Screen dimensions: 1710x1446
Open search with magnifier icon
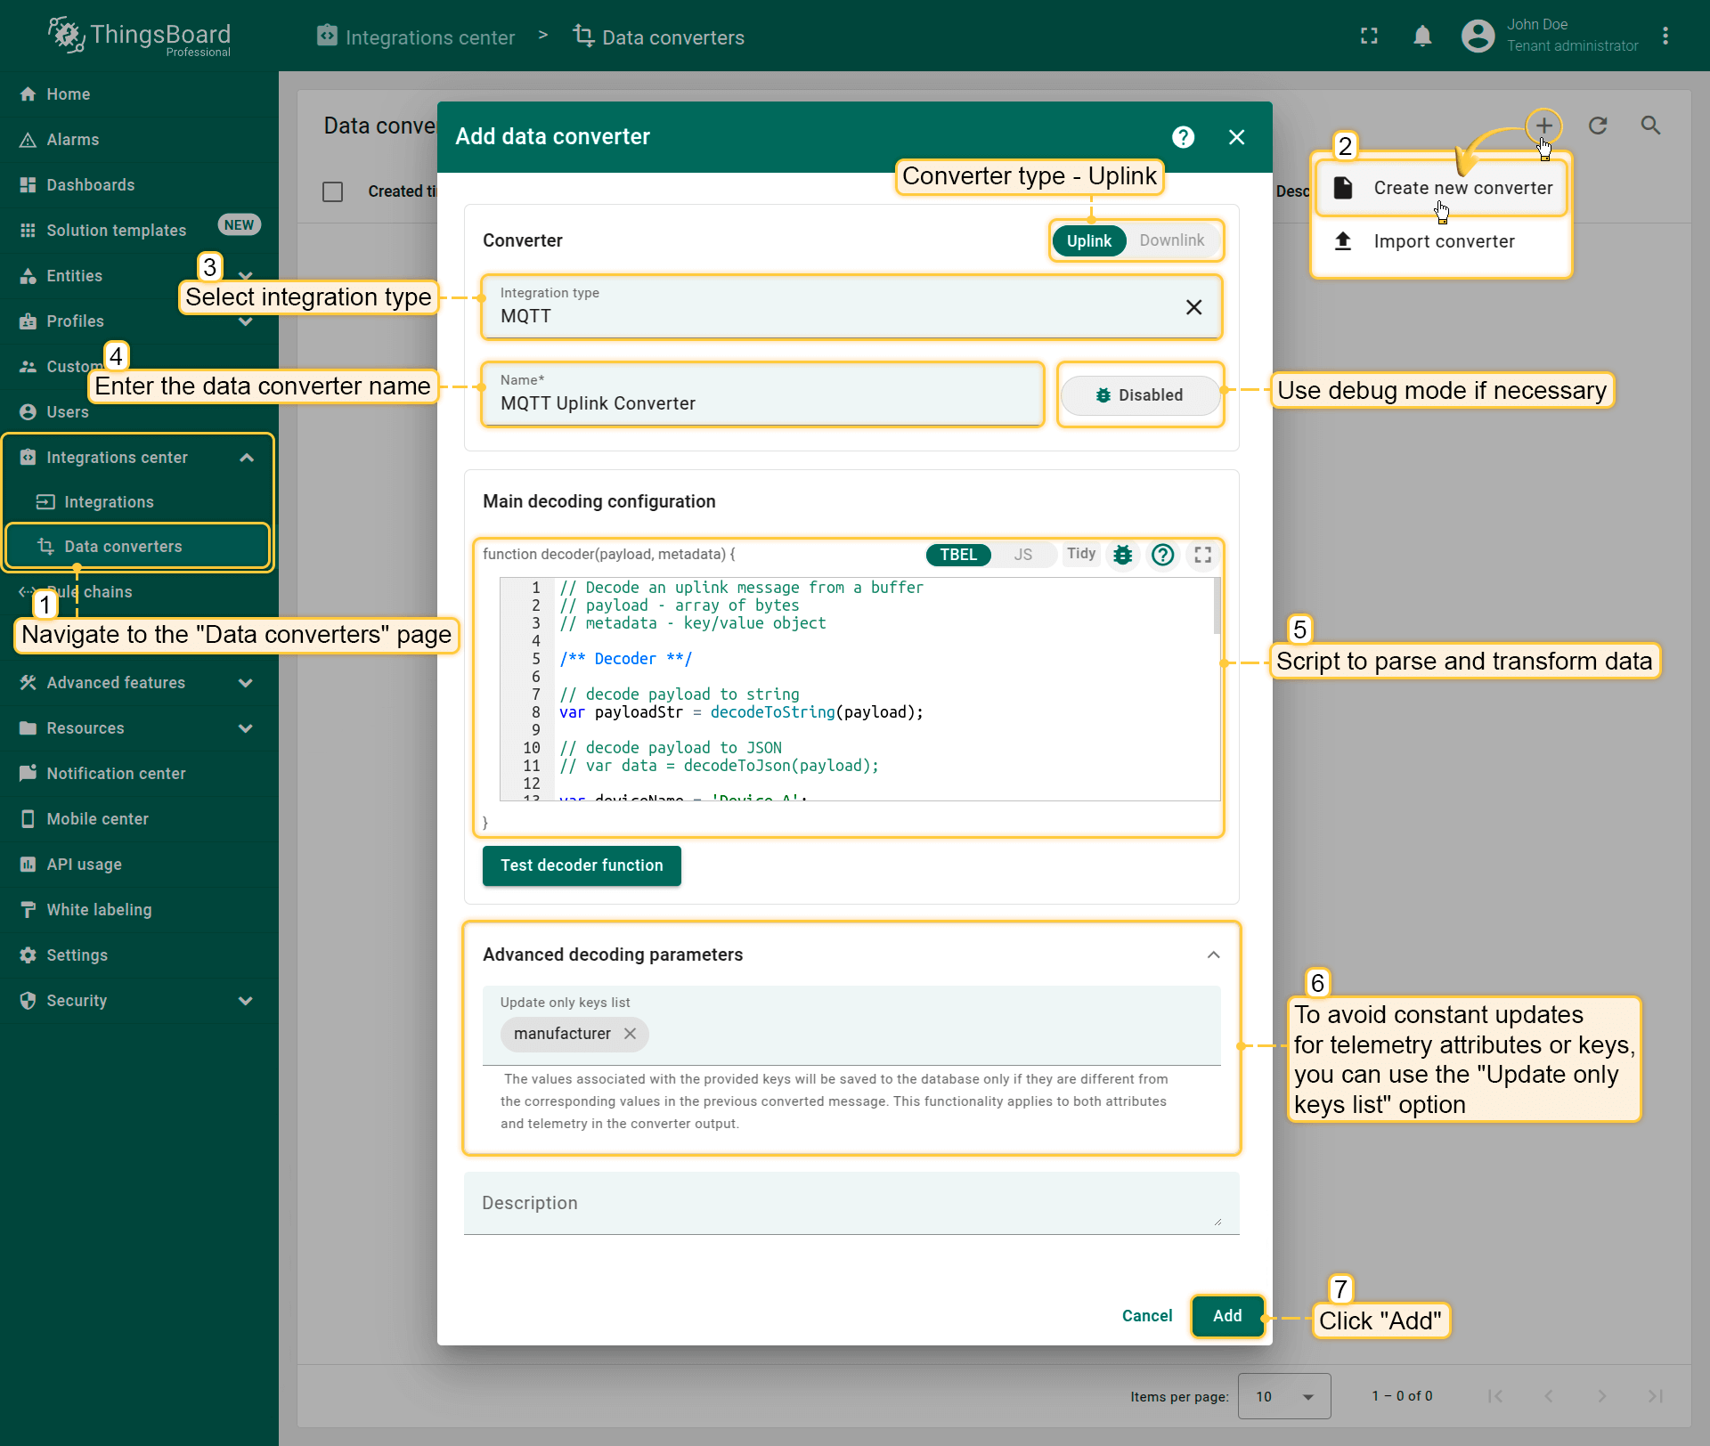[1650, 126]
